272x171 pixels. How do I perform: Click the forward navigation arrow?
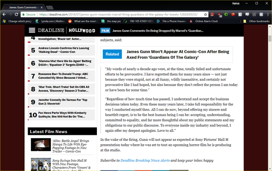click(x=10, y=14)
